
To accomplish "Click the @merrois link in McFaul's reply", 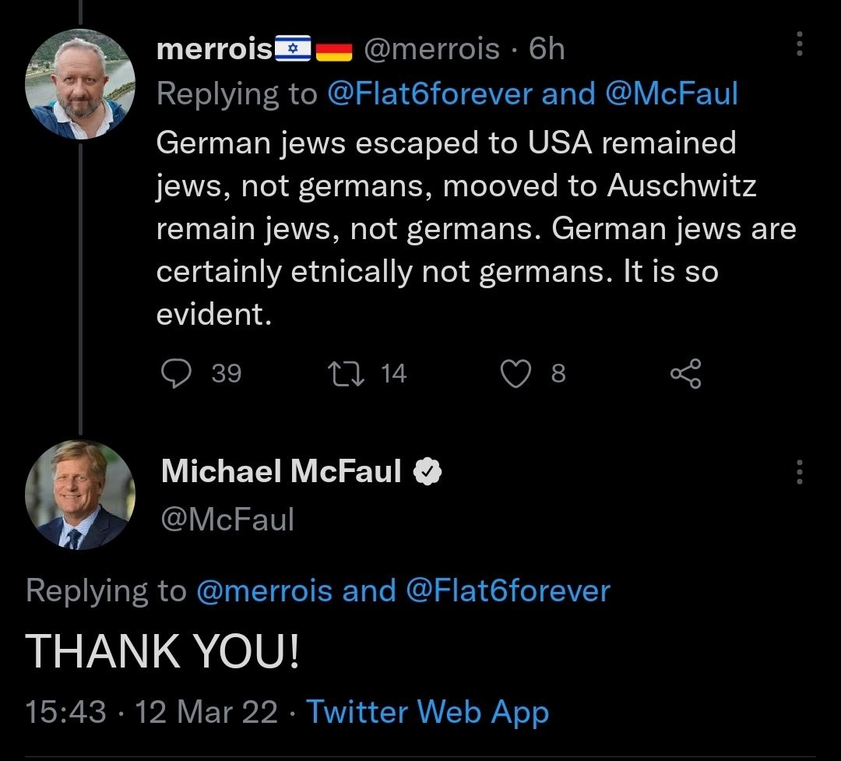I will point(265,590).
